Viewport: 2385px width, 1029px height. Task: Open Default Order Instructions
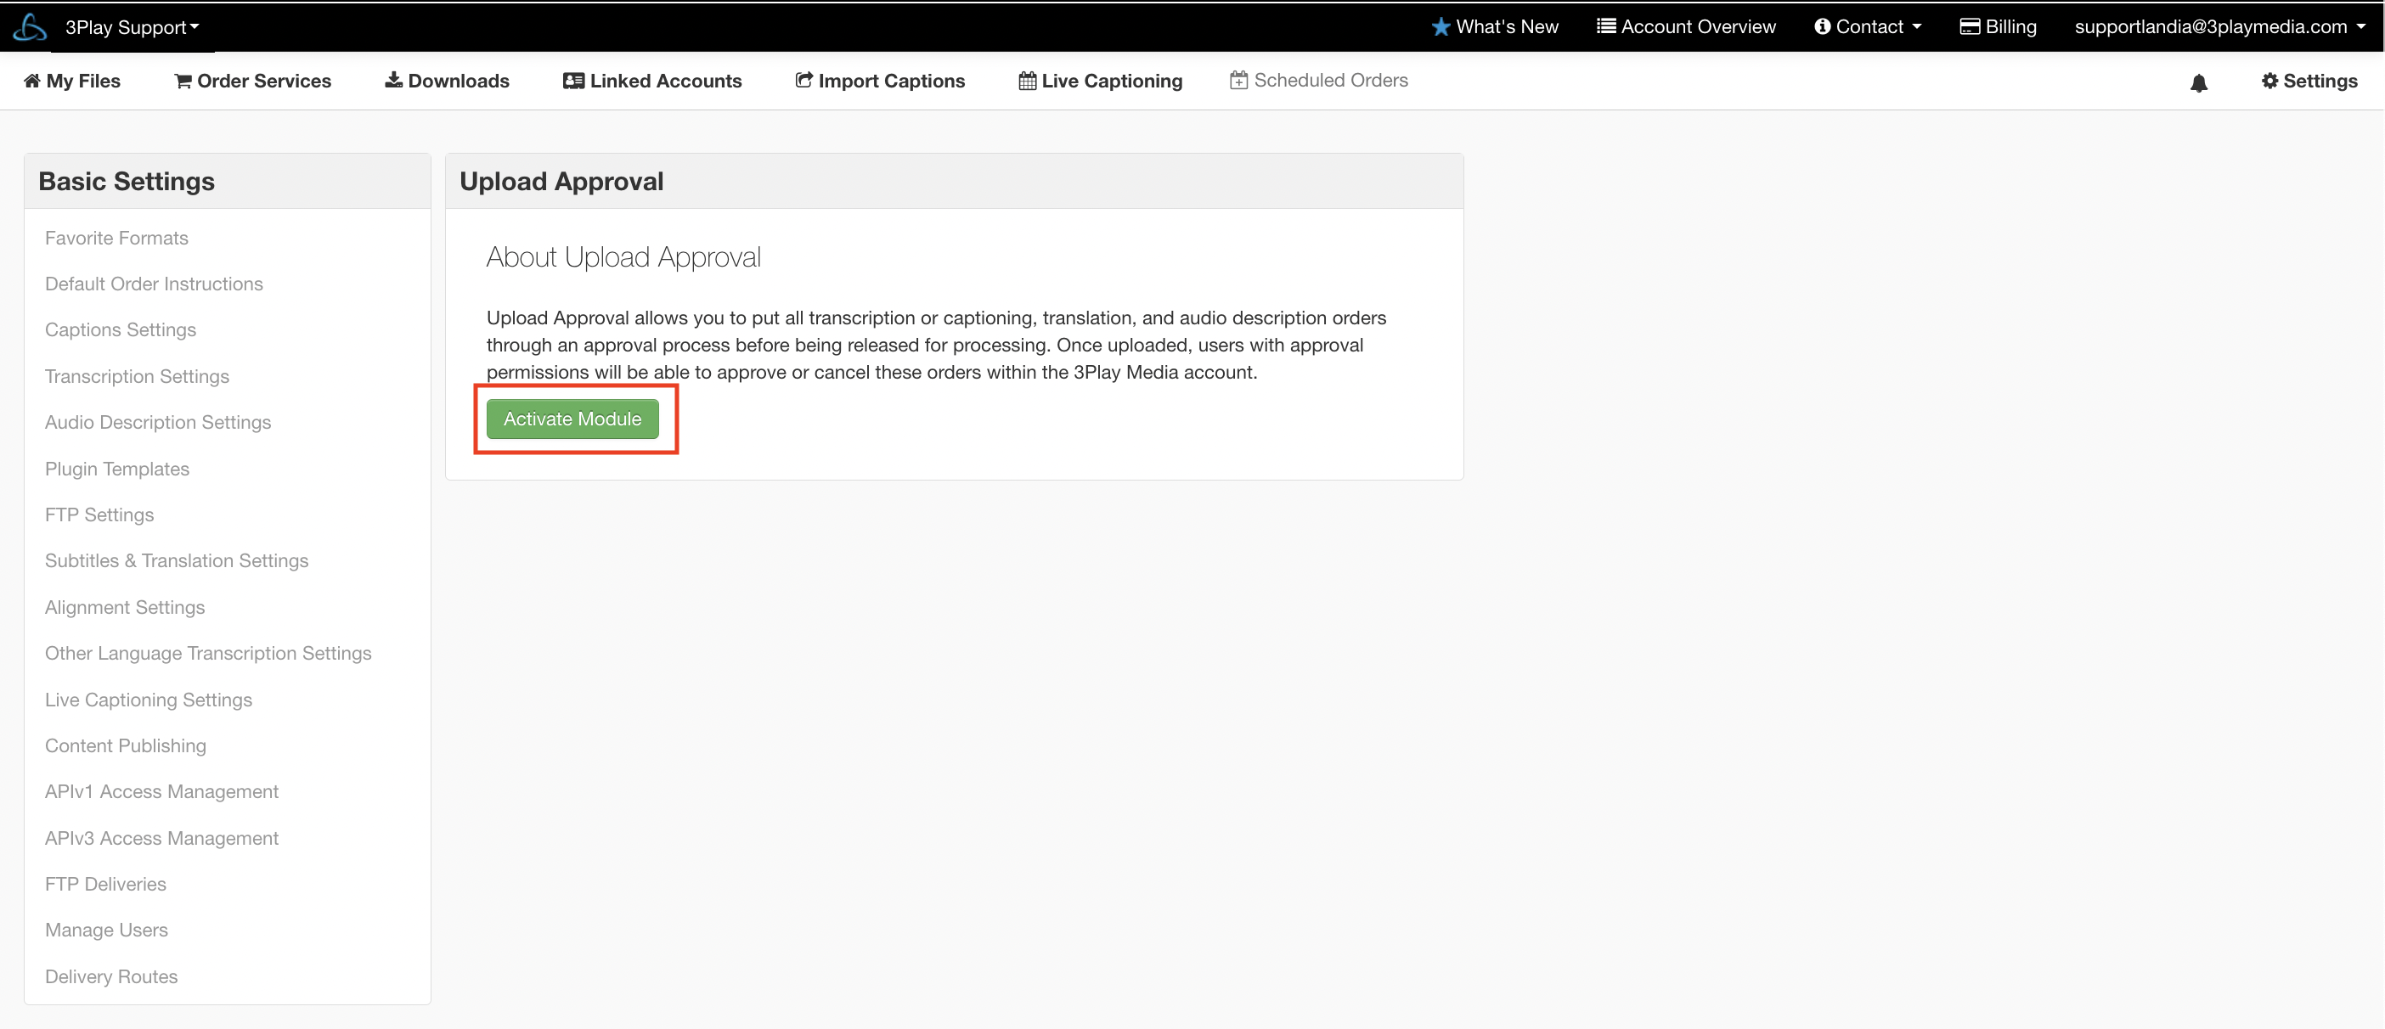coord(154,284)
